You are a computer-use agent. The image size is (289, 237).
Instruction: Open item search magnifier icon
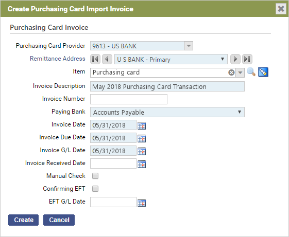(x=251, y=72)
